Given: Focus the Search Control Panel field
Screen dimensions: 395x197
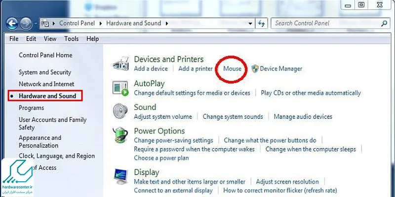Looking at the screenshot, I should pyautogui.click(x=330, y=24).
